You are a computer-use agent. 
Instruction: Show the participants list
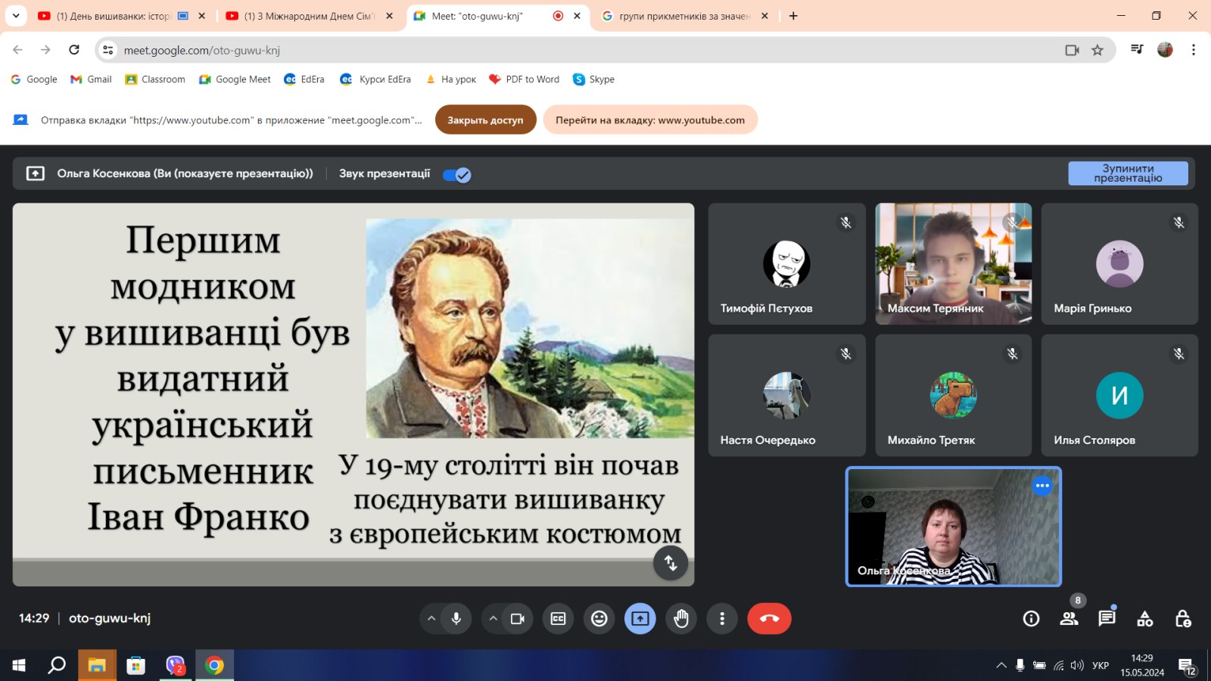pos(1069,619)
